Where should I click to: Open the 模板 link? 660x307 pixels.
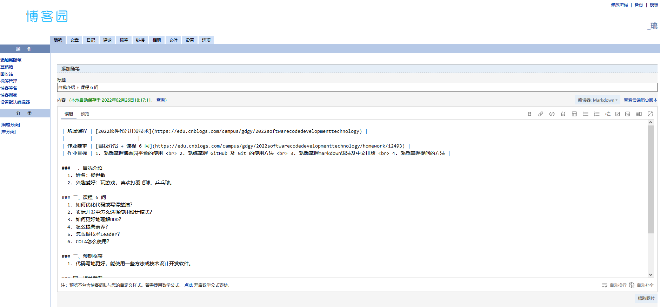[654, 5]
